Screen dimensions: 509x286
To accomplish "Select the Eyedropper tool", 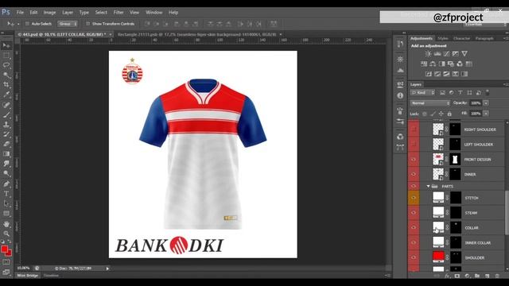I will [x=6, y=95].
